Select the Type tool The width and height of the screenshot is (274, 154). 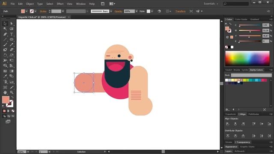point(12,34)
